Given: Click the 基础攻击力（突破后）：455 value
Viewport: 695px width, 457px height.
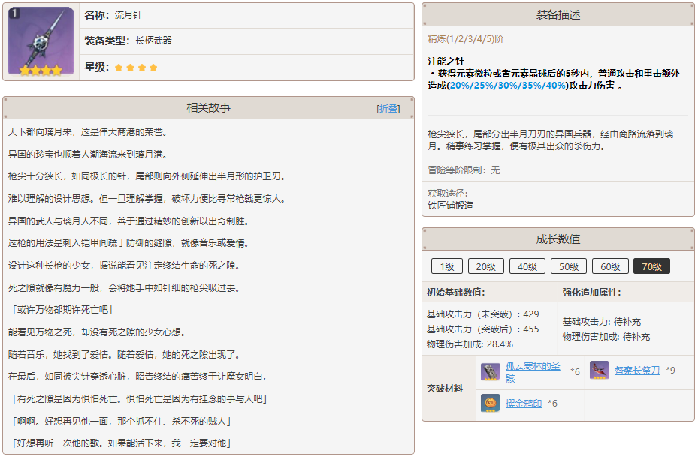Looking at the screenshot, I should [482, 329].
